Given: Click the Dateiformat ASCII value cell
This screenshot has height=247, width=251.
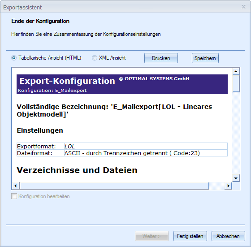Looking at the screenshot, I should click(x=146, y=153).
